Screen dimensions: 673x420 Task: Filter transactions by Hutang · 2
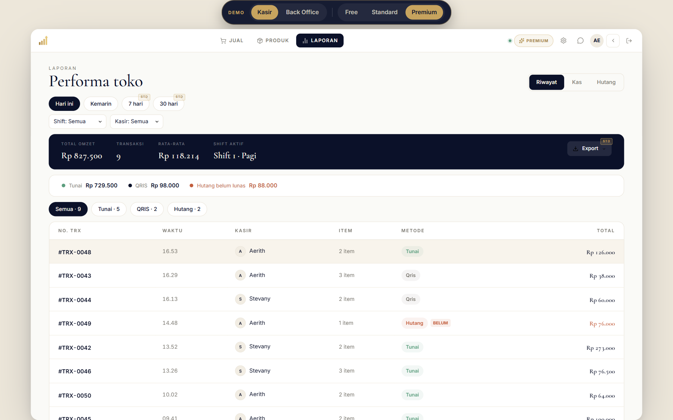pos(187,209)
